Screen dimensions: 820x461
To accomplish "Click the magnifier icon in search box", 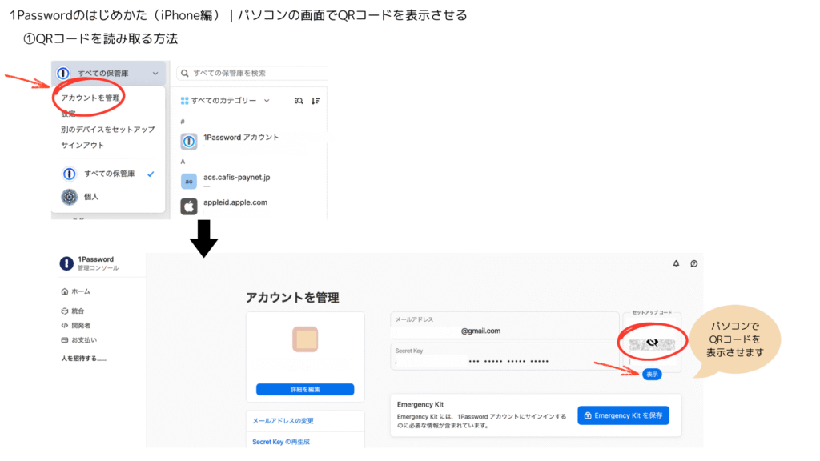I will pyautogui.click(x=185, y=73).
